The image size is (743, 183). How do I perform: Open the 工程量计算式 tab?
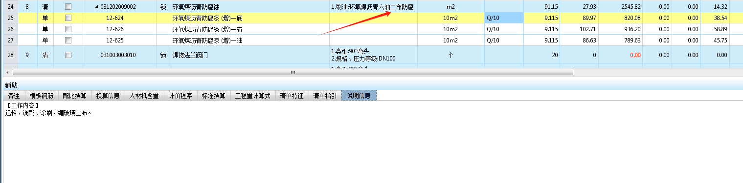pos(253,96)
